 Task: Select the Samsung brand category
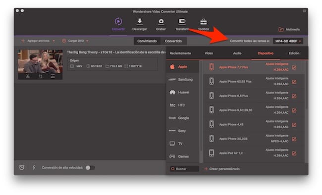[183, 80]
